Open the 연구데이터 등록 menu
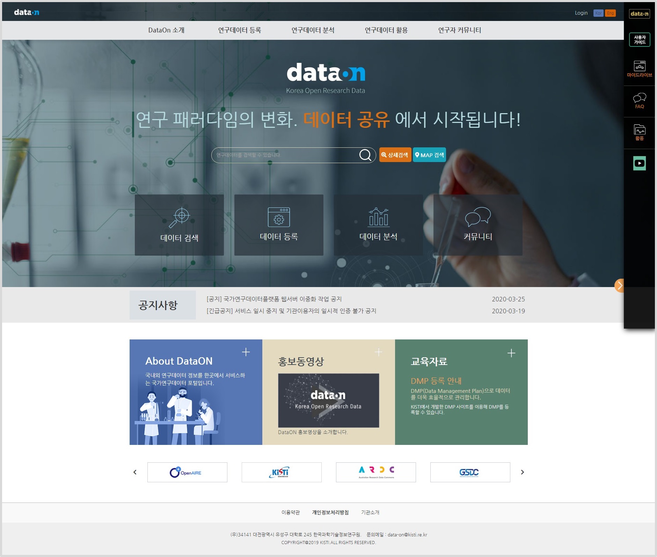The image size is (657, 557). (240, 30)
